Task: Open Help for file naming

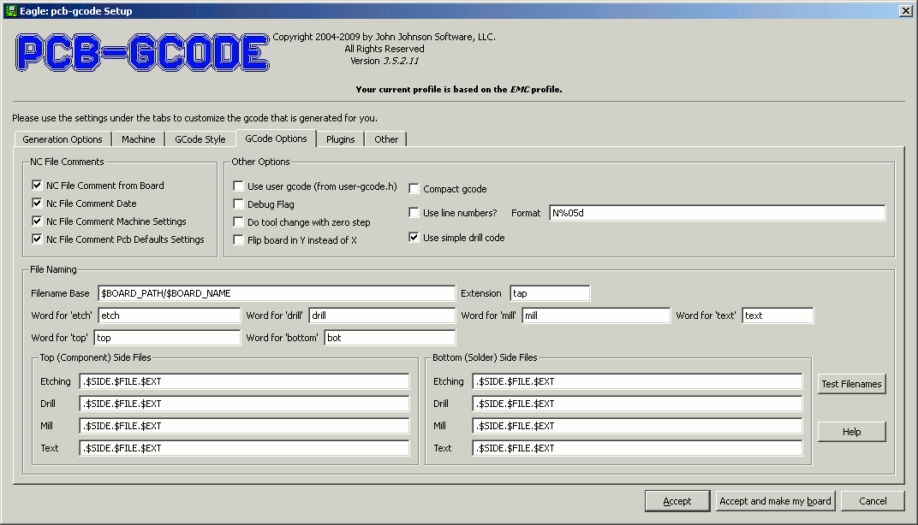Action: 851,432
